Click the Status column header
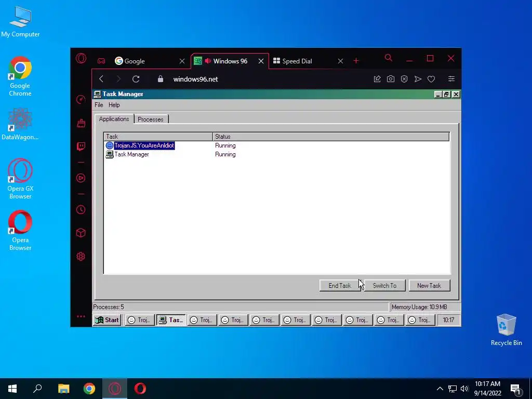 point(331,137)
